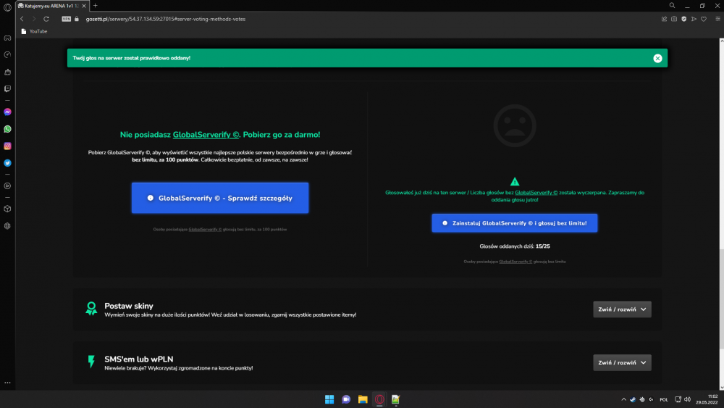Open Twitter in the sidebar
724x408 pixels.
(x=7, y=163)
